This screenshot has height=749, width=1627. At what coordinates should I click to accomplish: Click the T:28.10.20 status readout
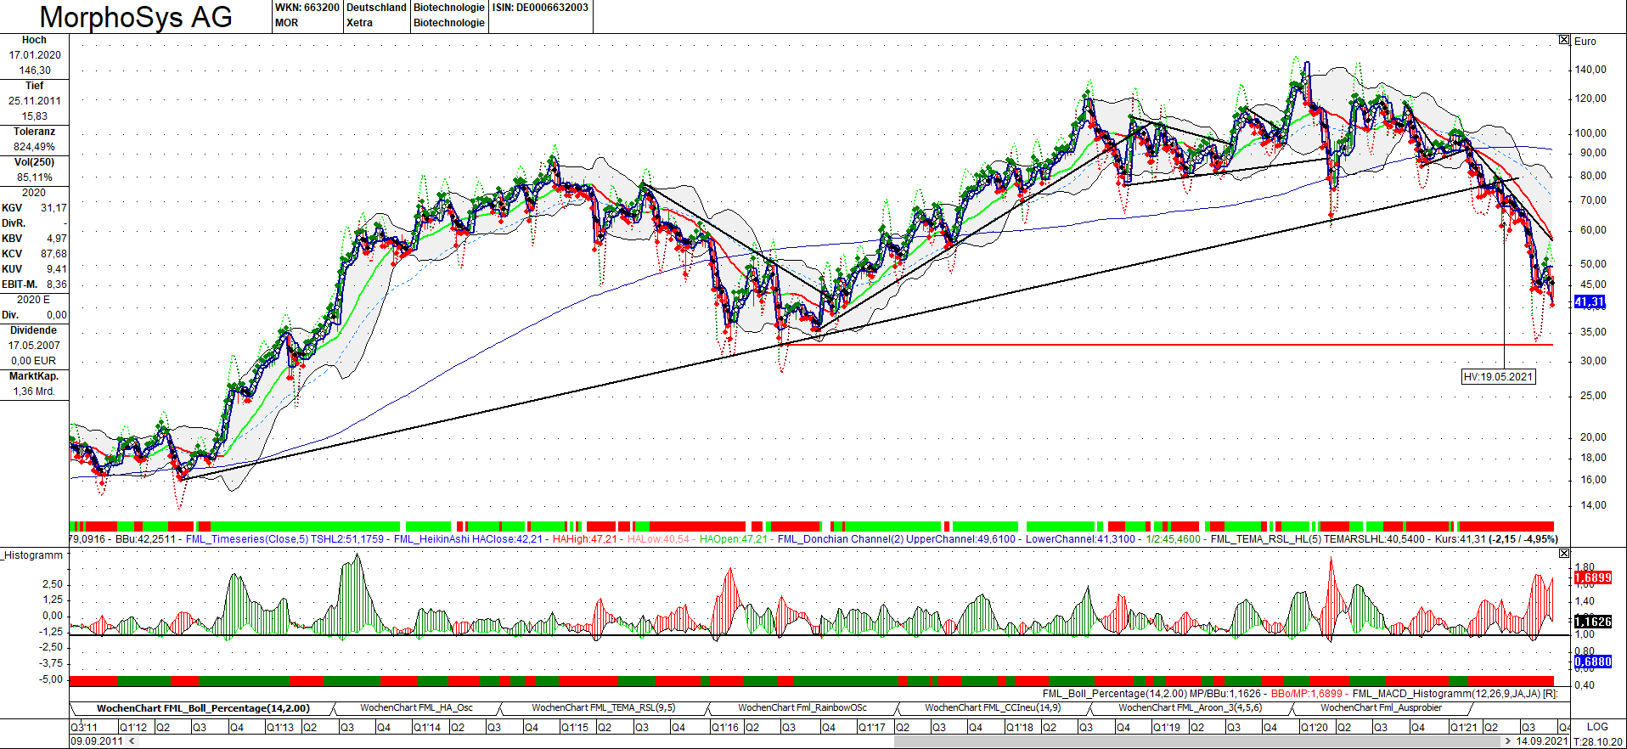[1599, 741]
